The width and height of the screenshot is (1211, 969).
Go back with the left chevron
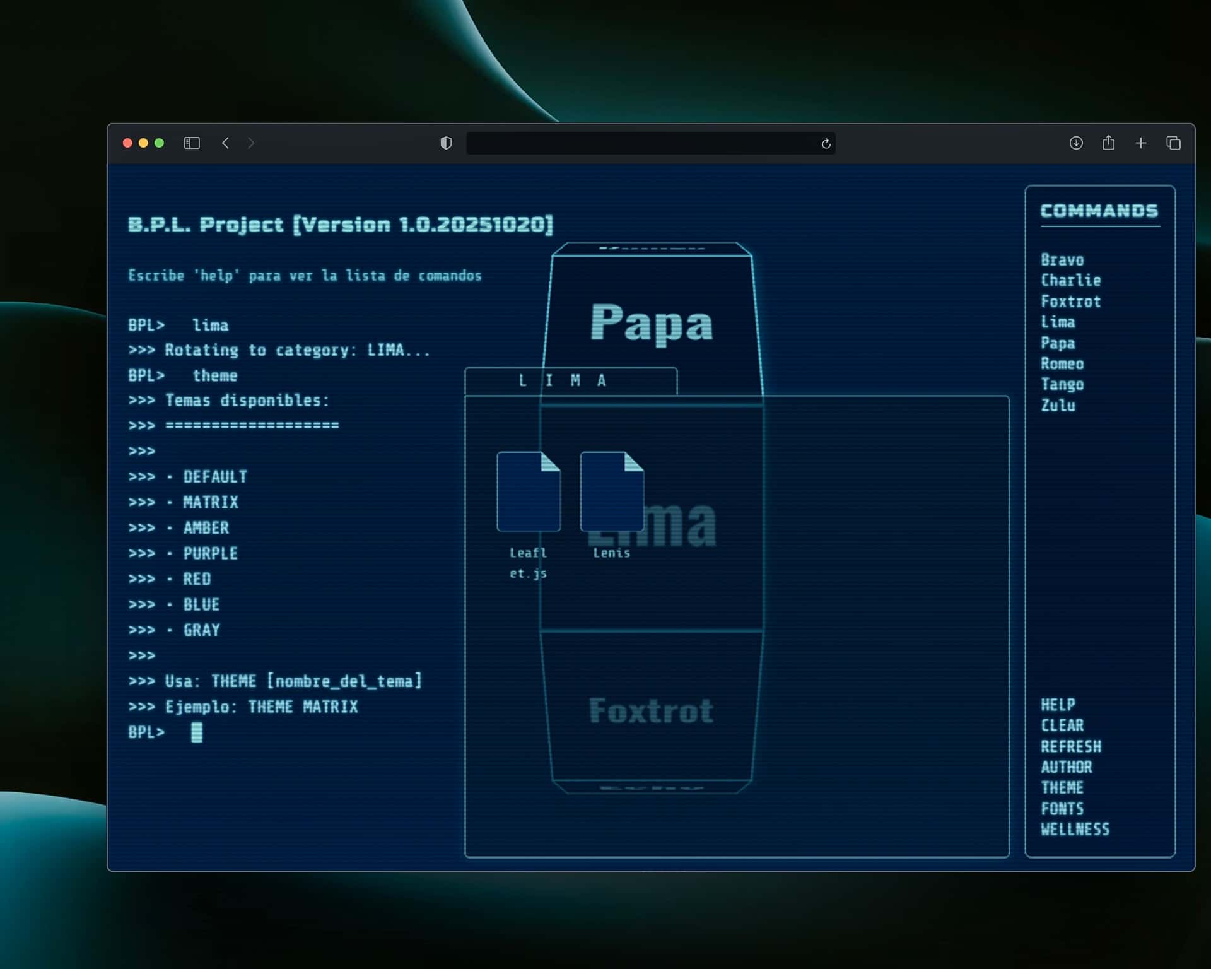coord(226,143)
